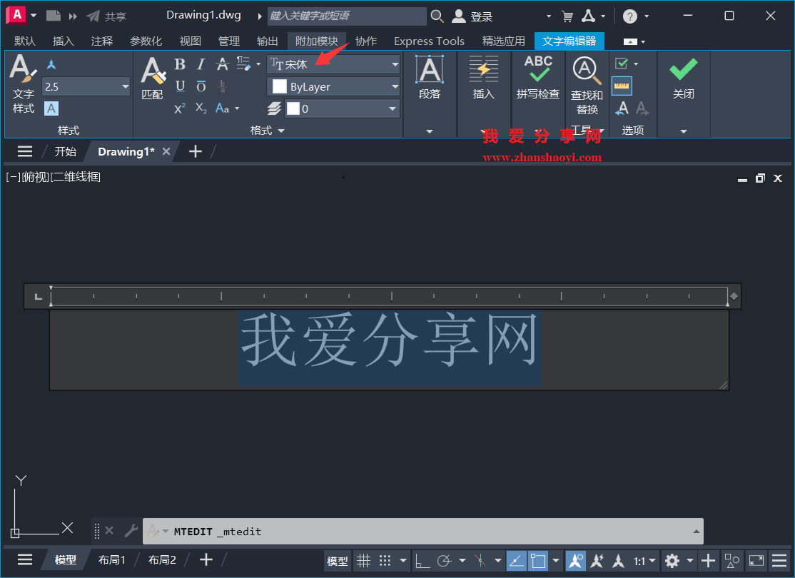Switch to the 视图 ribbon tab
This screenshot has height=578, width=795.
[190, 41]
